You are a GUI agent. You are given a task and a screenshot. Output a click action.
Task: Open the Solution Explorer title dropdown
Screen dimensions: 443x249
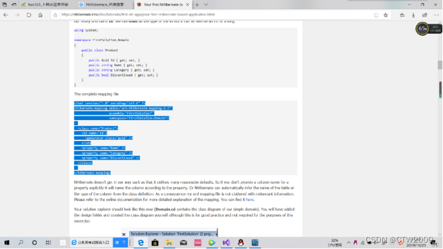(x=216, y=234)
